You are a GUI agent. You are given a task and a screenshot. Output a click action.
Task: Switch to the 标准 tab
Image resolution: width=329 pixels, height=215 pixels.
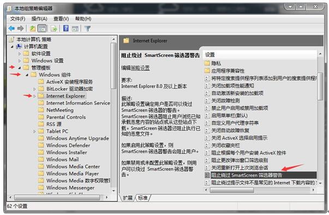143,198
